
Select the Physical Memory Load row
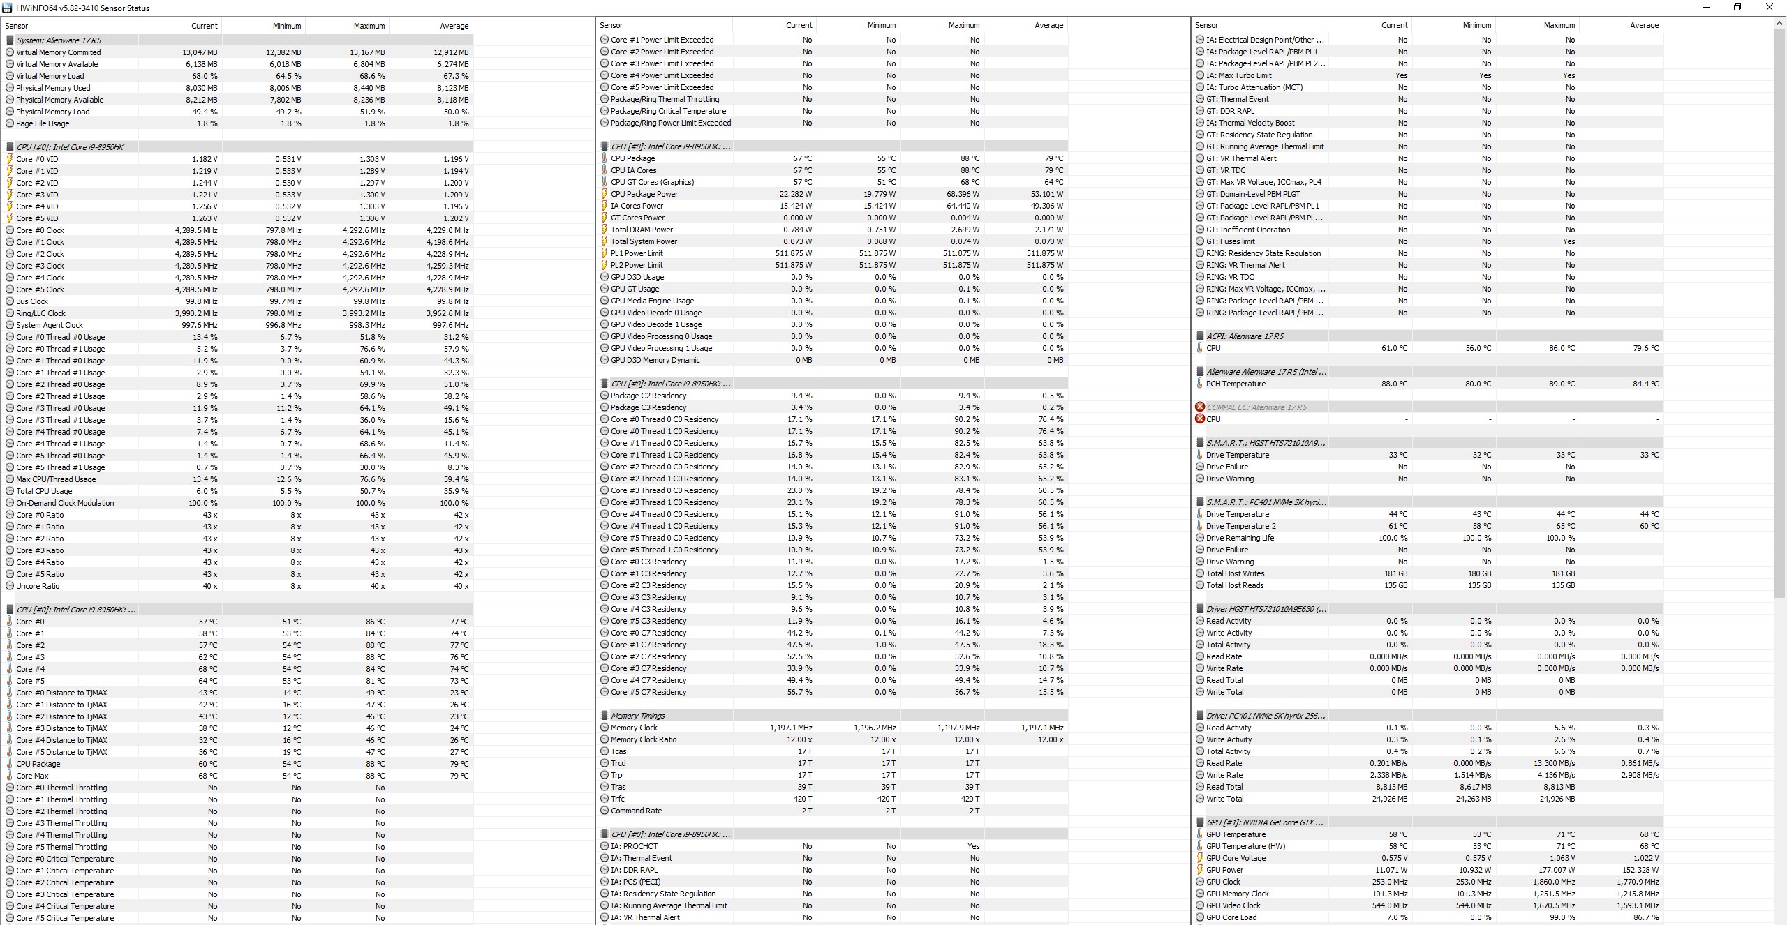(239, 112)
